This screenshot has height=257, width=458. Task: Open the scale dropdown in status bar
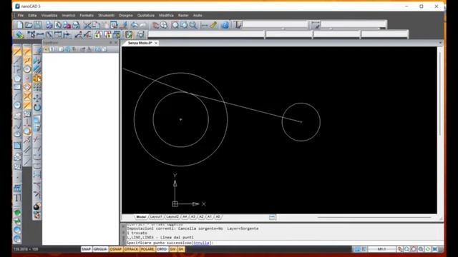[381, 249]
